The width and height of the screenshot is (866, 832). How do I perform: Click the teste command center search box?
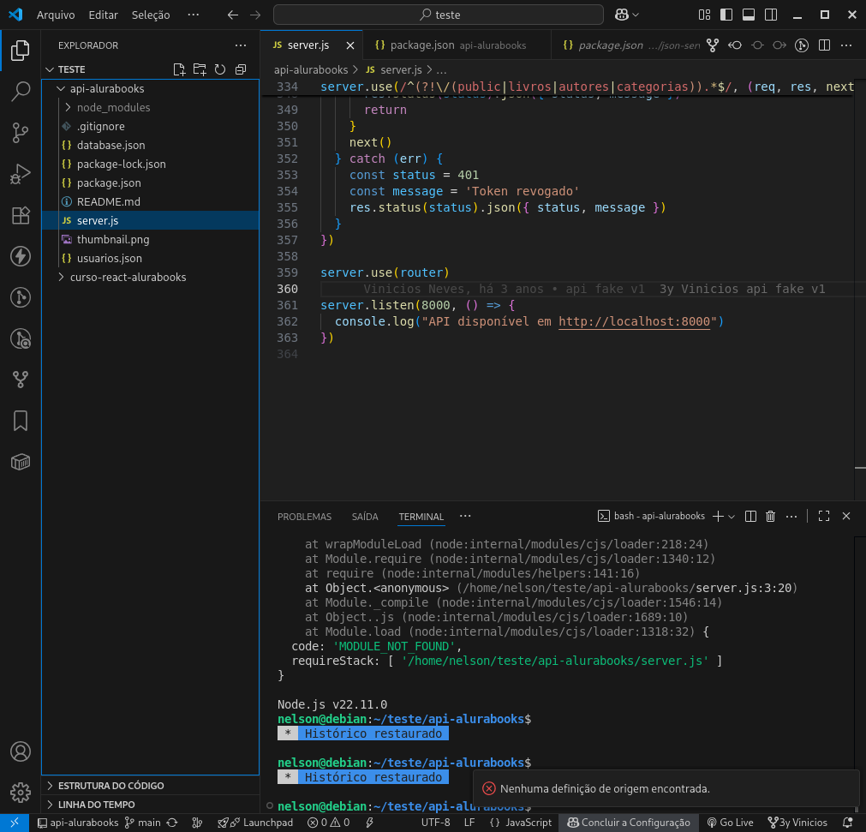coord(439,15)
